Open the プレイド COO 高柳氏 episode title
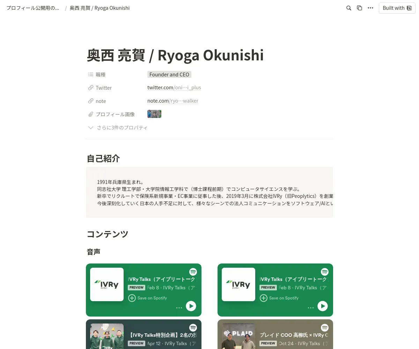The image size is (419, 349). [x=294, y=335]
